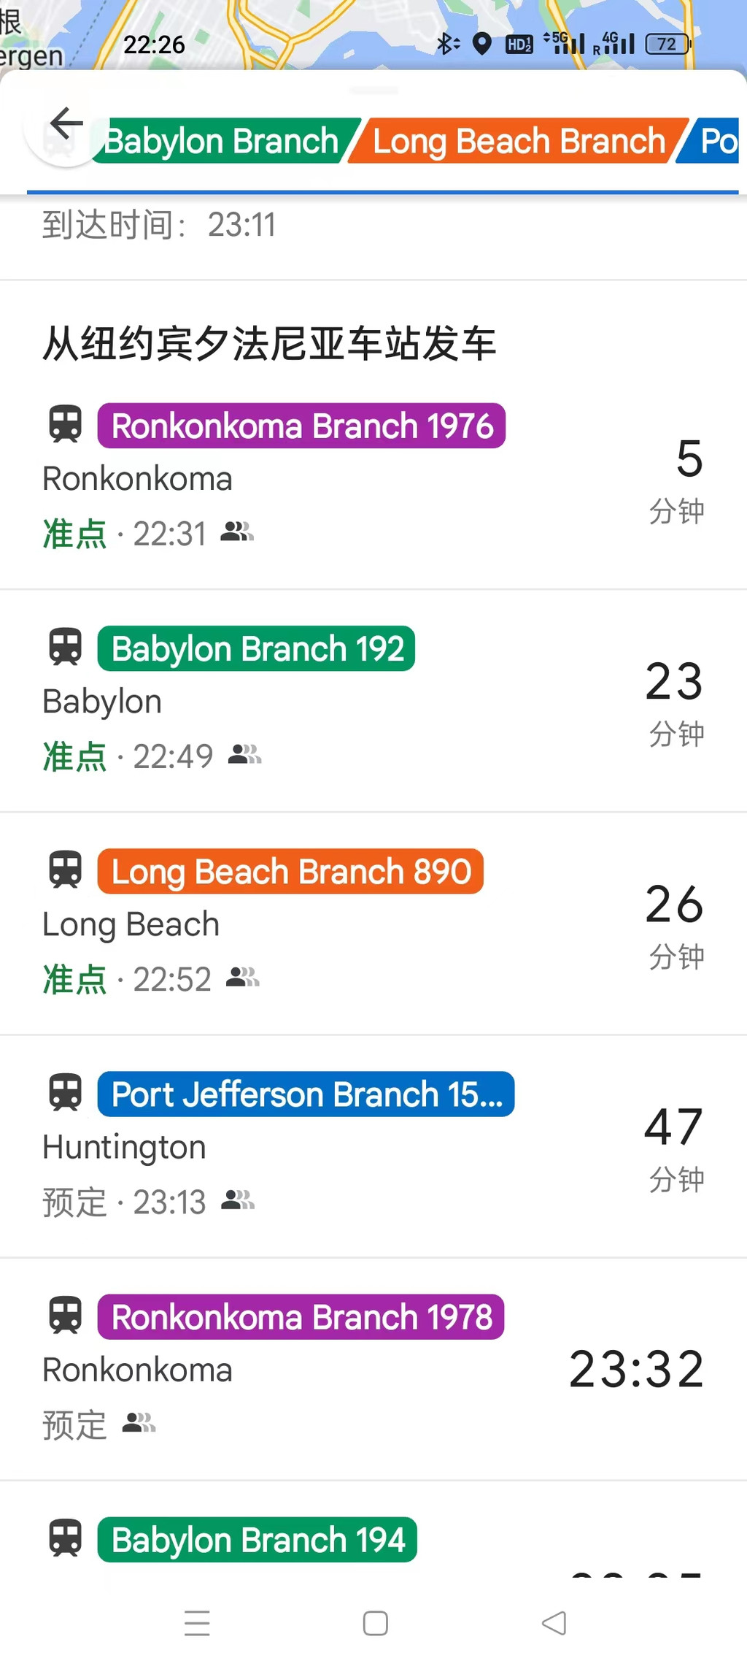Screen dimensions: 747x1669
Task: Tap train icon beside Babylon Branch 192
Action: [66, 648]
